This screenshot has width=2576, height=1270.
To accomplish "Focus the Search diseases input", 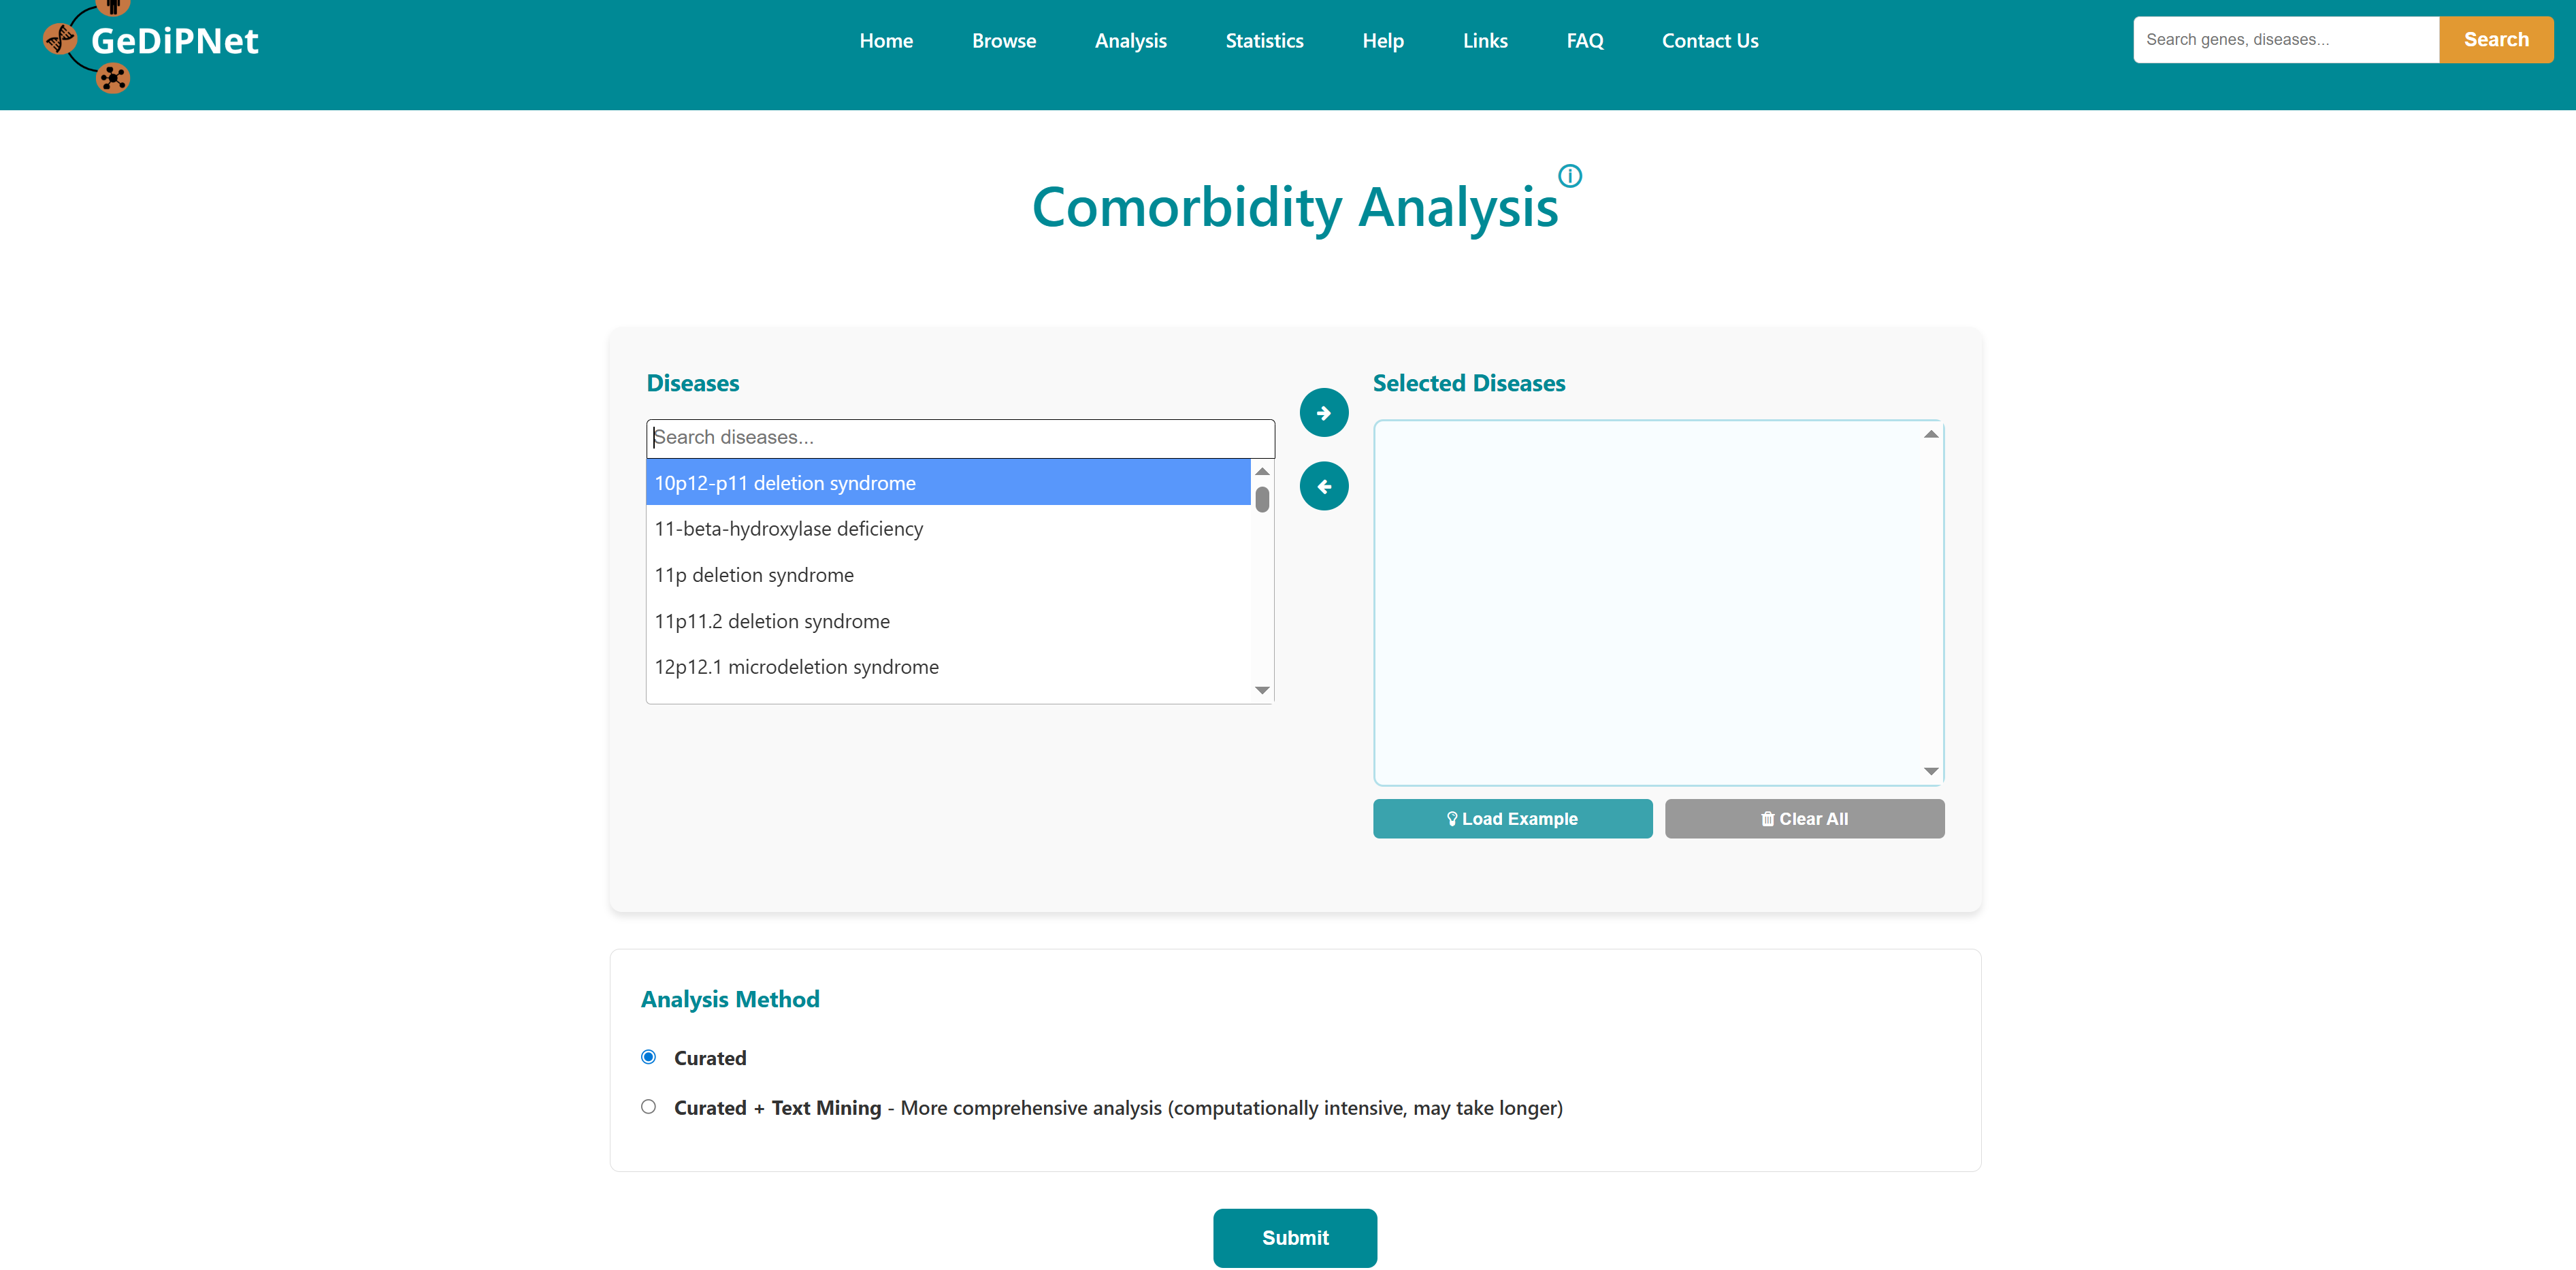I will (x=959, y=438).
